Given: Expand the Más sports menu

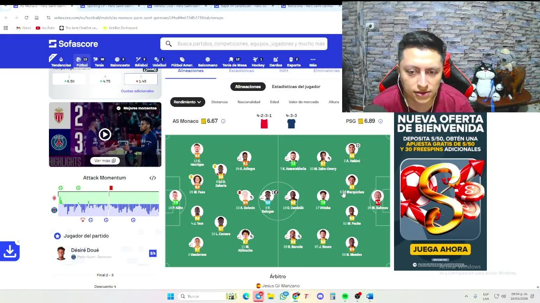Looking at the screenshot, I should [313, 62].
